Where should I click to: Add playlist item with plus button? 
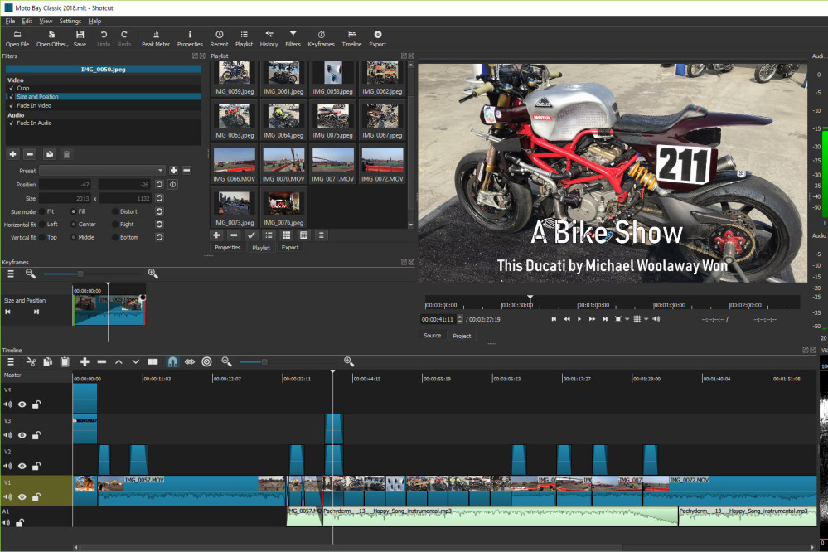216,235
